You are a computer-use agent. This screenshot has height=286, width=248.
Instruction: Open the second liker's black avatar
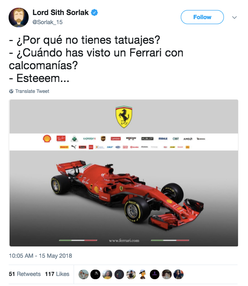[x=95, y=274]
